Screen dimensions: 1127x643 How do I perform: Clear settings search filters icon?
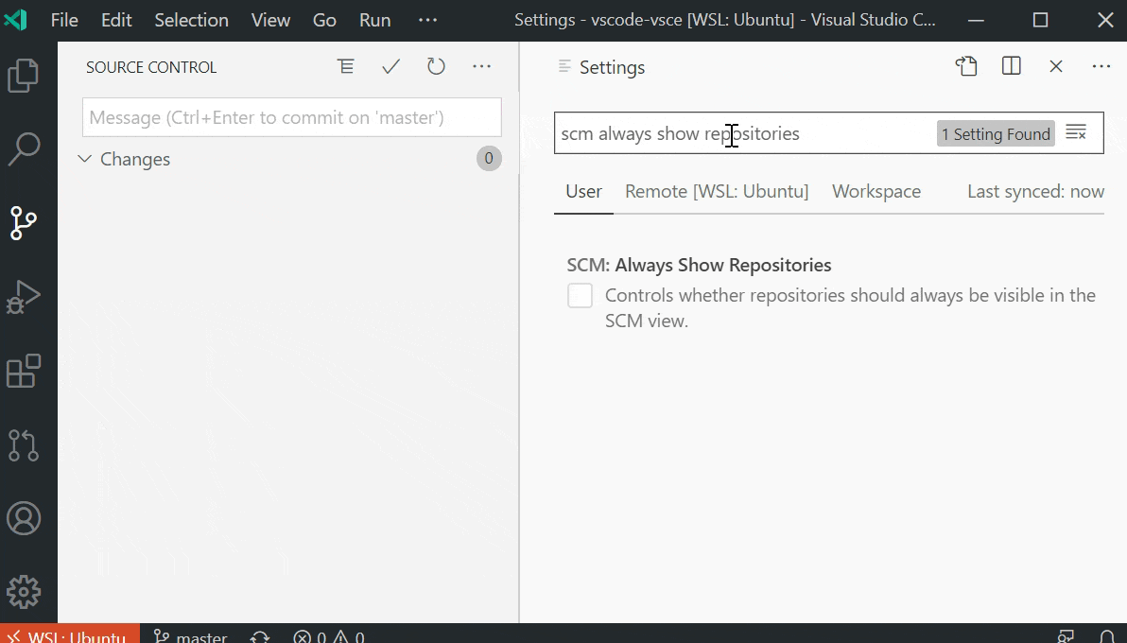[x=1077, y=132]
